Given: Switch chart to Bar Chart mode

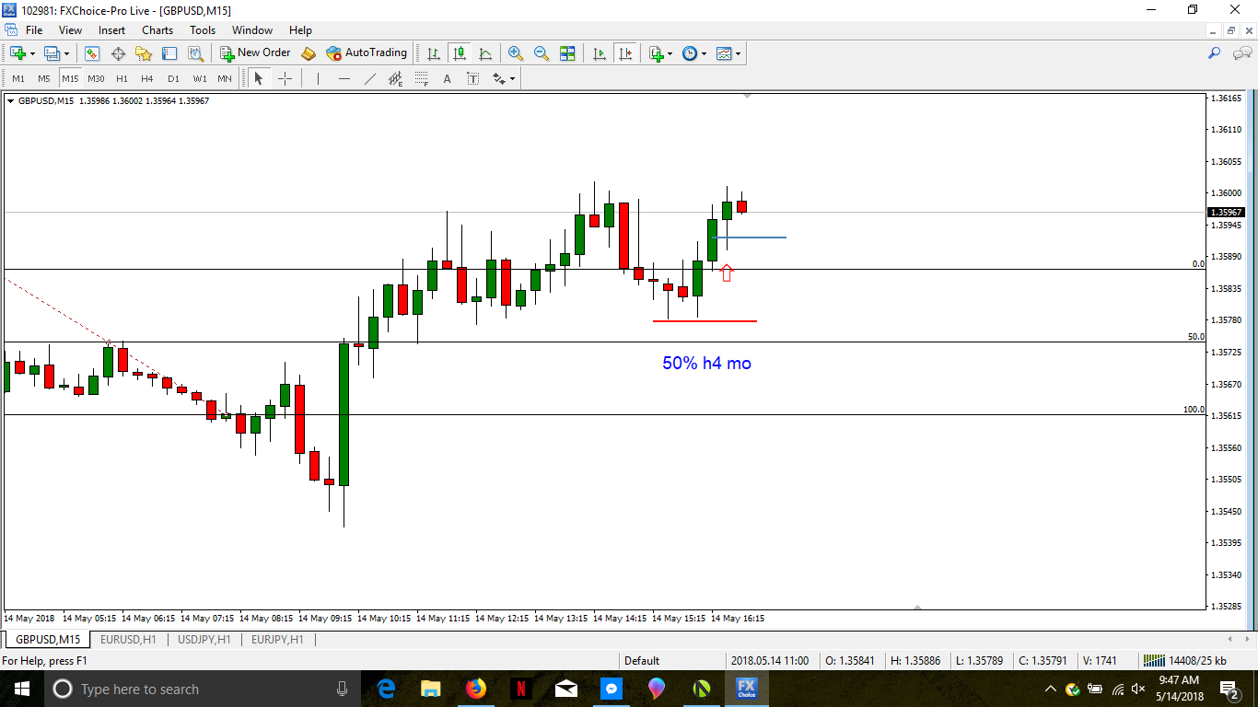Looking at the screenshot, I should pyautogui.click(x=433, y=53).
